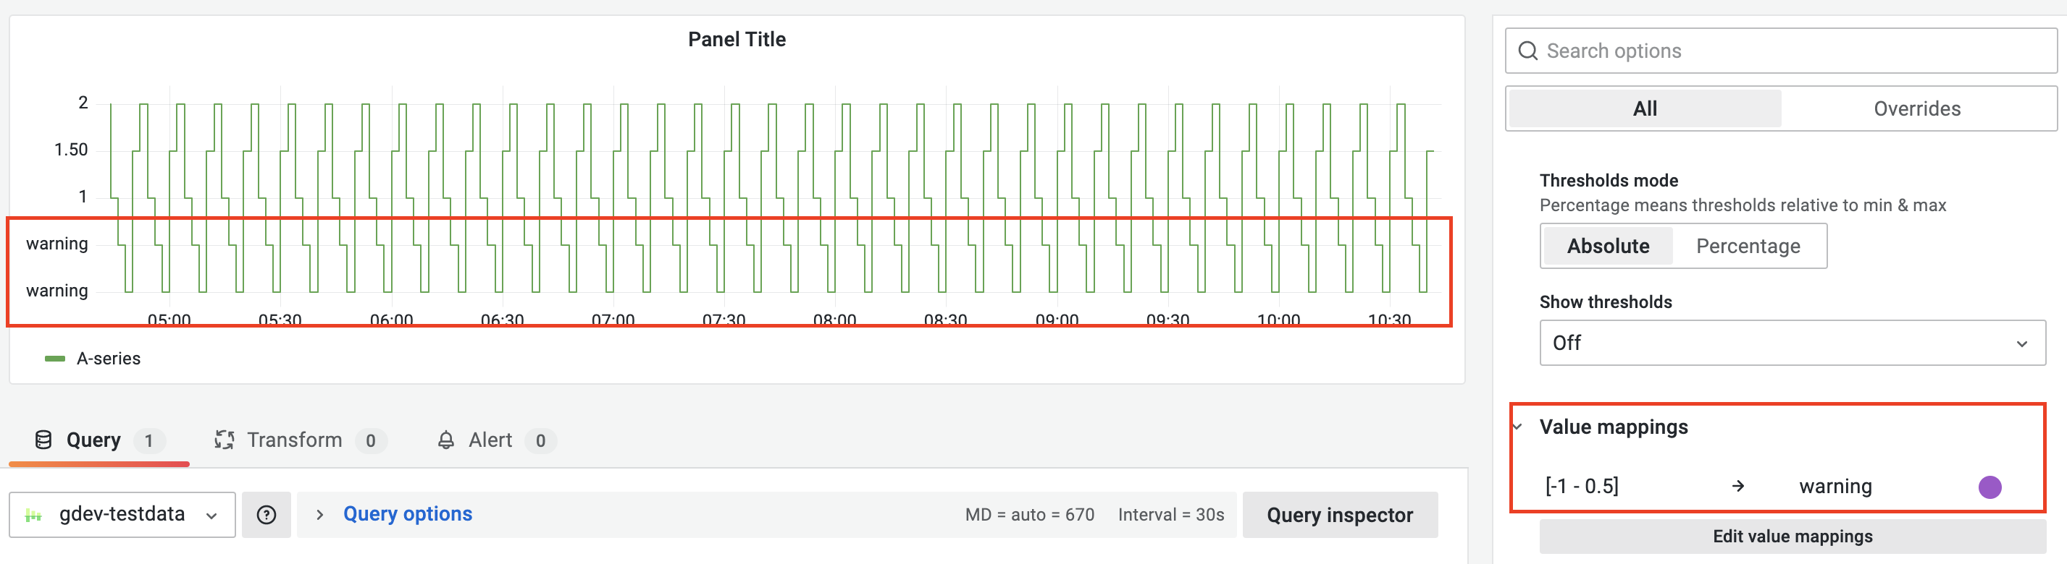Click the magnifier icon in Search options
2067x564 pixels.
(1530, 51)
